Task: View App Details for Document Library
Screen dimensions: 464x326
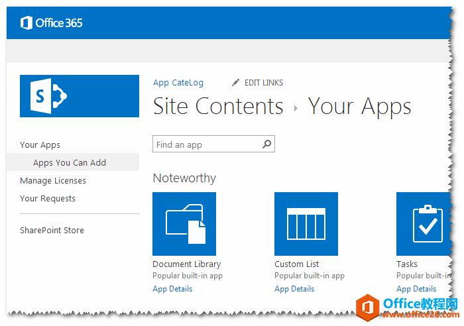Action: (x=172, y=289)
